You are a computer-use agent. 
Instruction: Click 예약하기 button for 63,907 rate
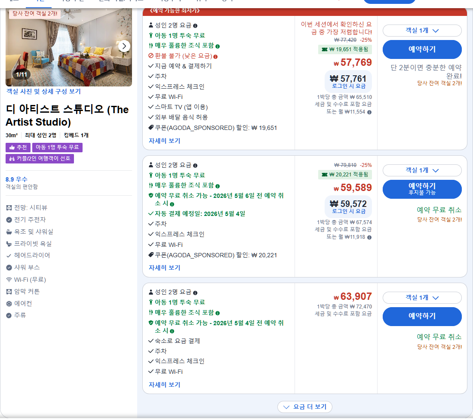[422, 316]
